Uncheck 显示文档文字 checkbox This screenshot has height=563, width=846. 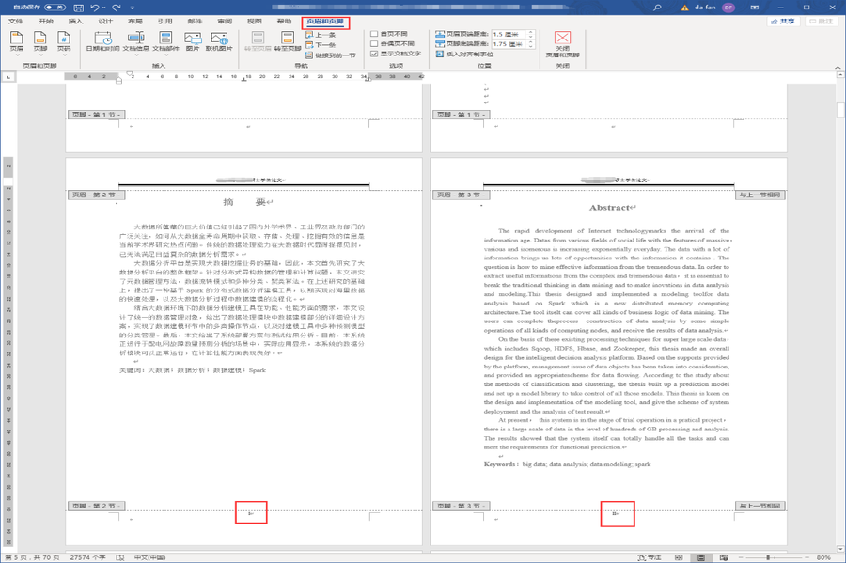coord(374,55)
